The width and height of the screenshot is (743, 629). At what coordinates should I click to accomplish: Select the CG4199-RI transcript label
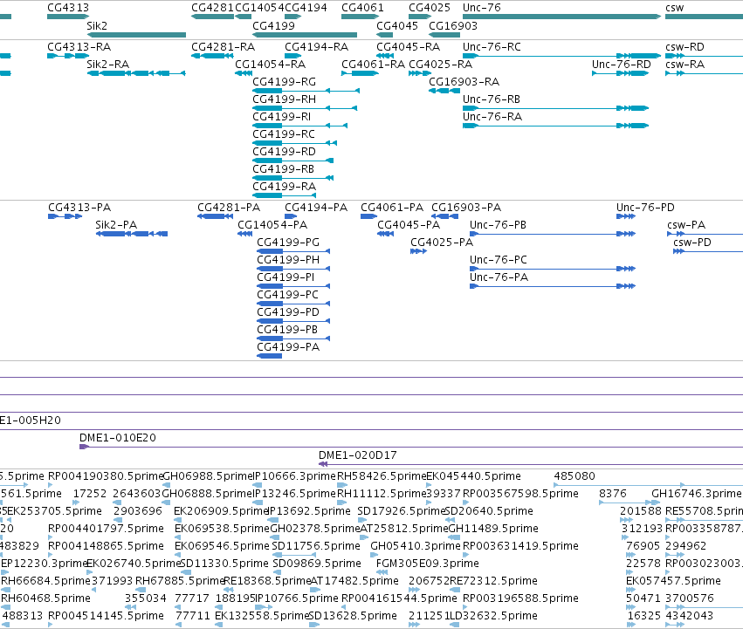(x=282, y=117)
